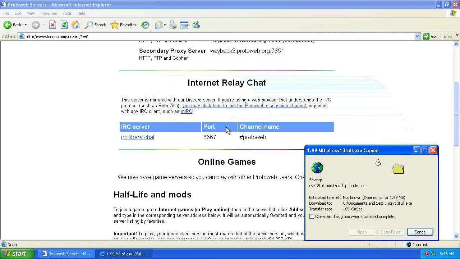Go back with the green Back arrow
The width and height of the screenshot is (460, 259).
(12, 25)
